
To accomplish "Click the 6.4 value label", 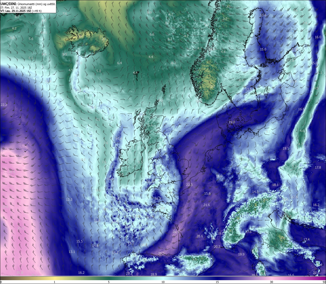I will coord(119,63).
